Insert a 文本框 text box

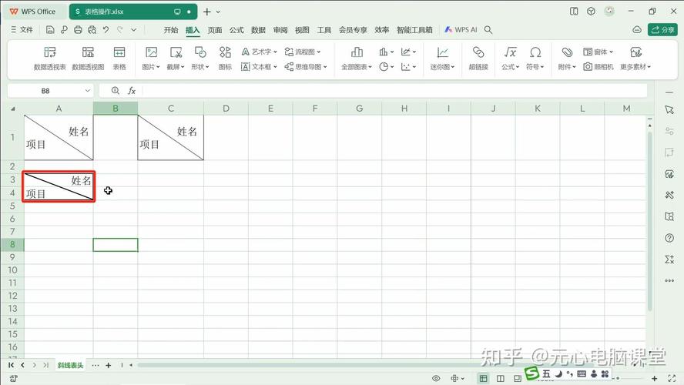(259, 67)
